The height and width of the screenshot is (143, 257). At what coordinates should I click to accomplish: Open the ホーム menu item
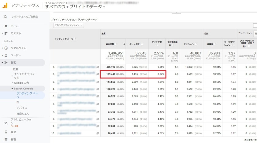[15, 26]
